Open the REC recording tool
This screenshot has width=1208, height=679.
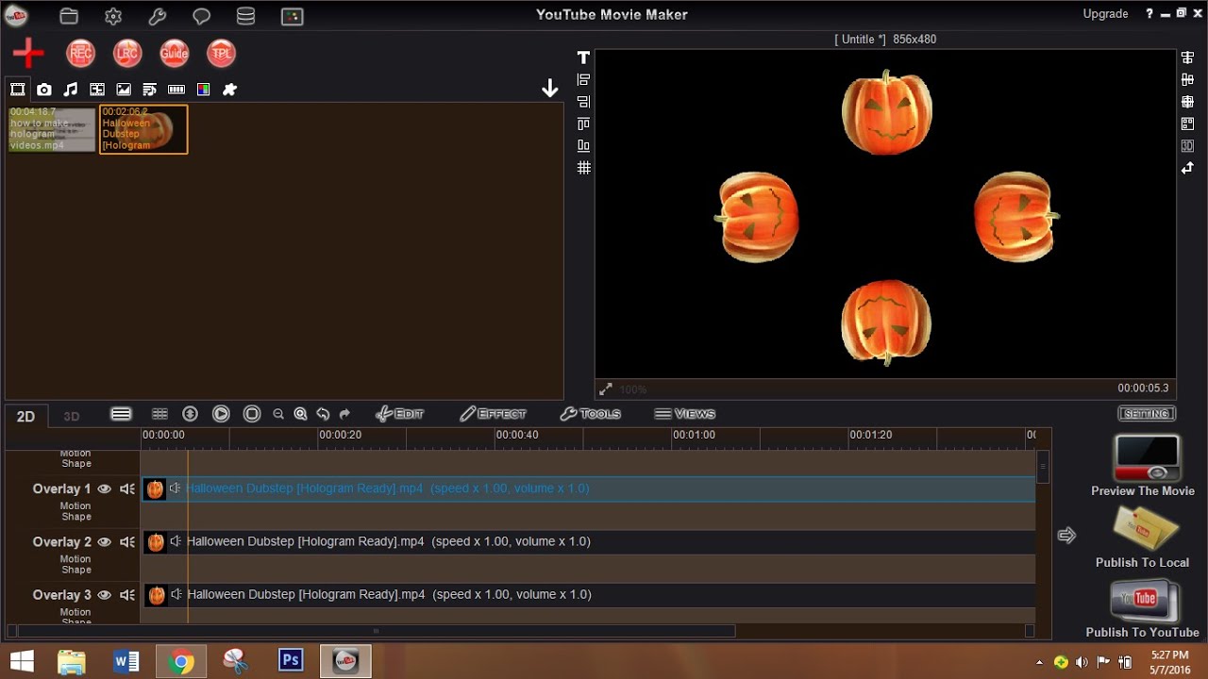pos(81,53)
